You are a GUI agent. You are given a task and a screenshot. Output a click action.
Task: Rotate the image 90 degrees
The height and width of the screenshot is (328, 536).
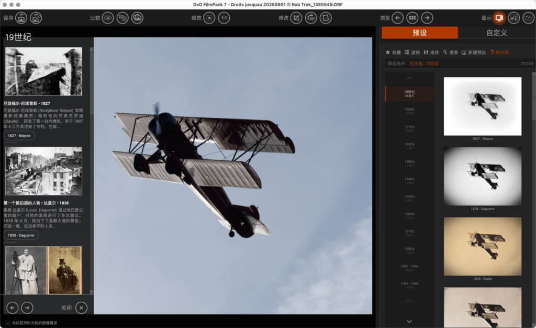click(311, 18)
